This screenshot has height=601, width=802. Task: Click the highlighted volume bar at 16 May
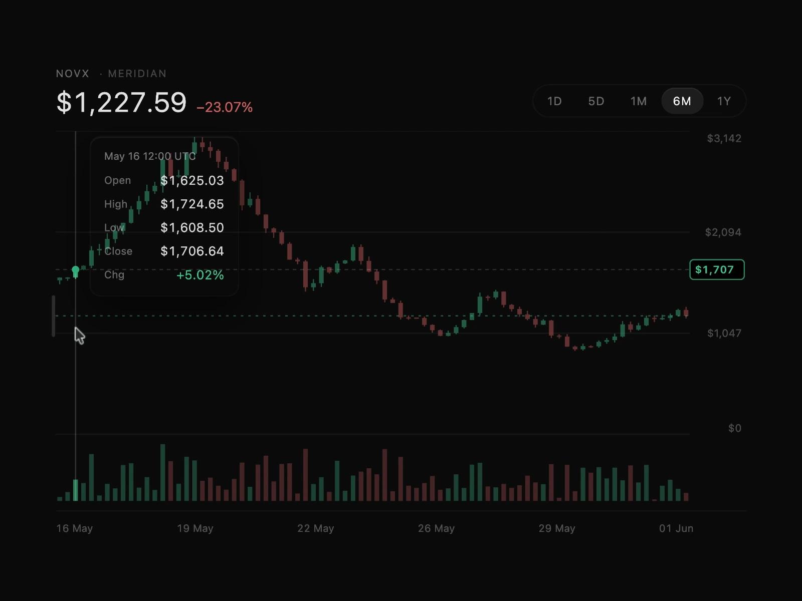coord(76,490)
